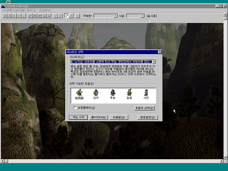The width and height of the screenshot is (228, 171).
Task: Open the 무뢰한 dropdown list
Action: [116, 16]
